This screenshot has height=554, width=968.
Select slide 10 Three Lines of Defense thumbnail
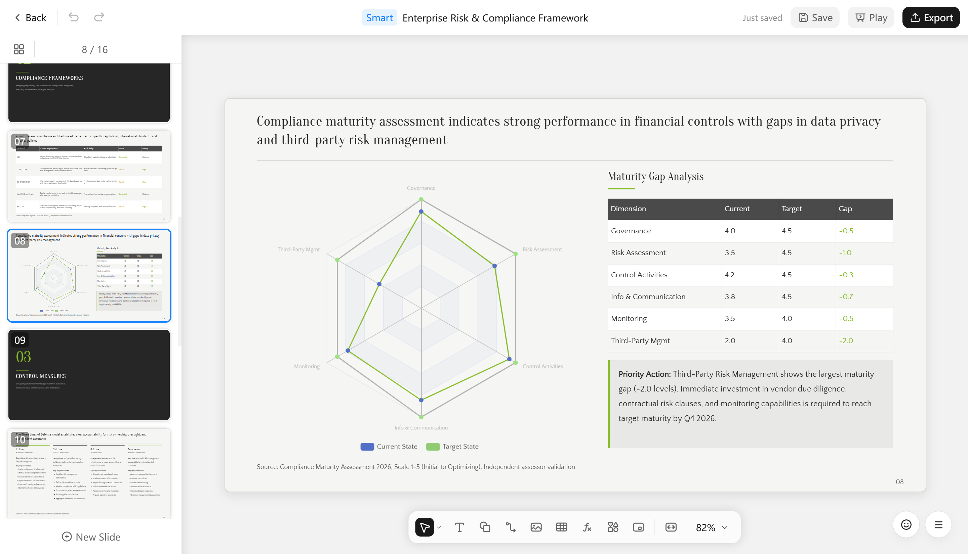[x=89, y=474]
